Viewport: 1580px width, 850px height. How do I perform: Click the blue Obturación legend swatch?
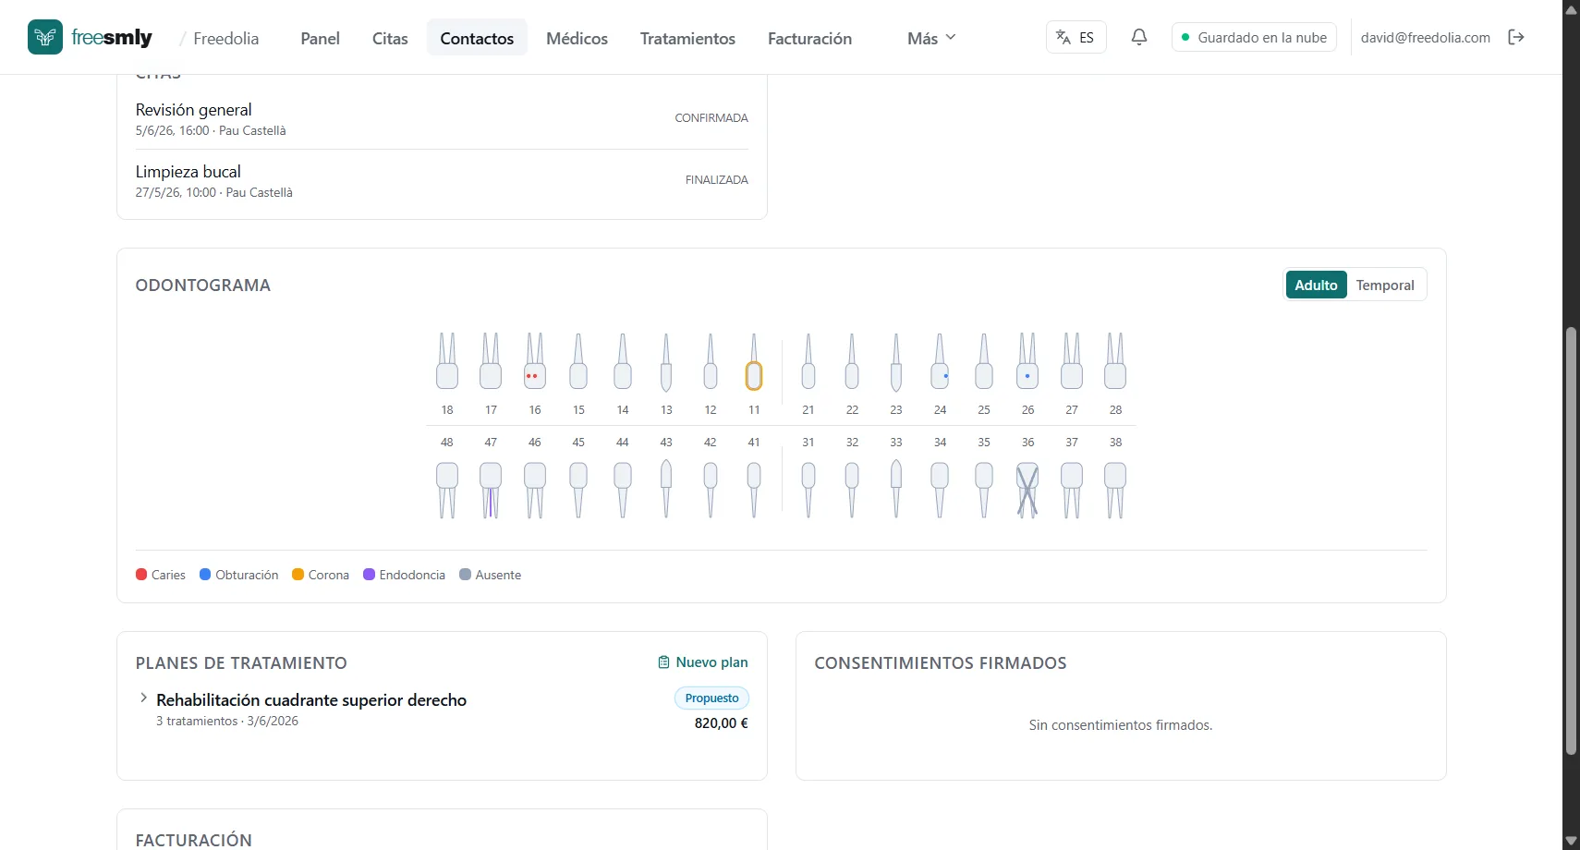tap(205, 575)
